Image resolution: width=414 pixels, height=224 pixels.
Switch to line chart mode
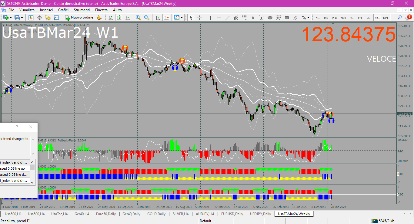click(x=128, y=18)
